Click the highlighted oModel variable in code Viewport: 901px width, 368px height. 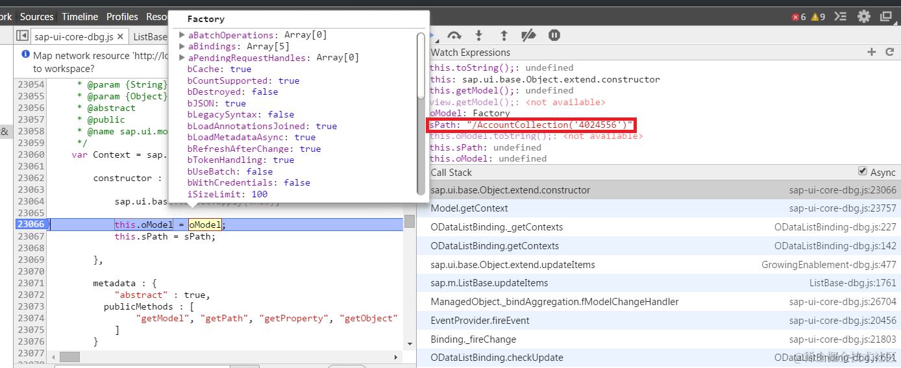pyautogui.click(x=205, y=225)
